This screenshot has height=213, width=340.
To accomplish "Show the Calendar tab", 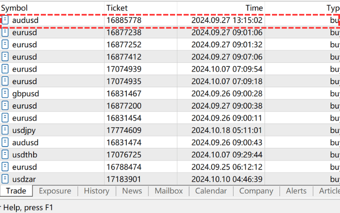I will click(211, 191).
